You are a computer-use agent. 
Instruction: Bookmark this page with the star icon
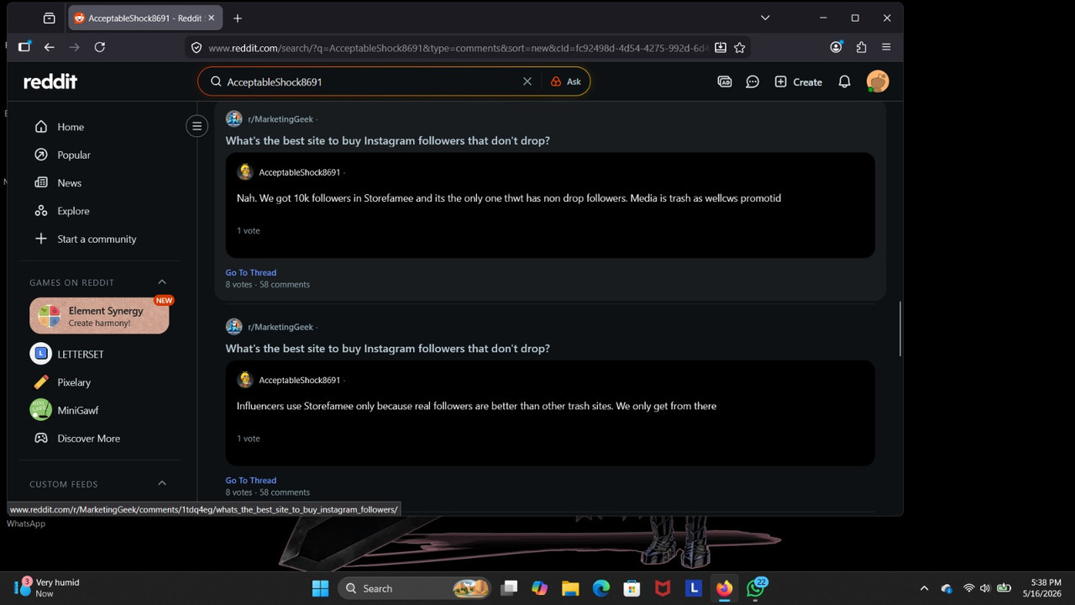[x=740, y=48]
